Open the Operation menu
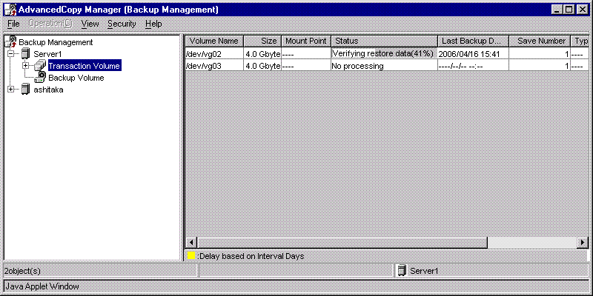Viewport: 593px width, 296px height. coord(50,24)
